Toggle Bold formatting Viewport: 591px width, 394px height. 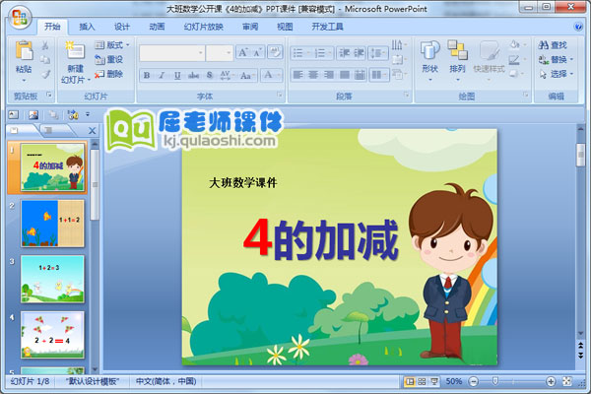pos(147,76)
